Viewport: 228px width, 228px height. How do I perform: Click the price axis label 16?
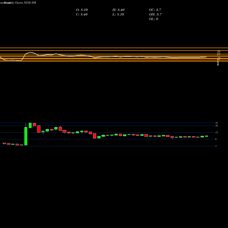point(217,125)
